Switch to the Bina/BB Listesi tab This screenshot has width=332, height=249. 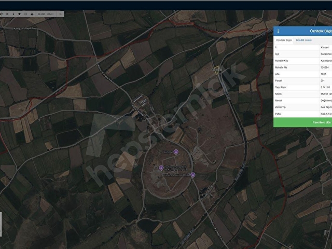[x=303, y=40]
